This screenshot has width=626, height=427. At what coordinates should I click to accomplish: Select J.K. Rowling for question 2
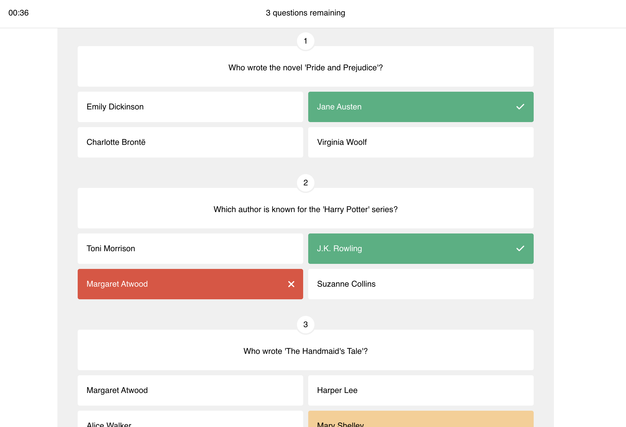421,249
